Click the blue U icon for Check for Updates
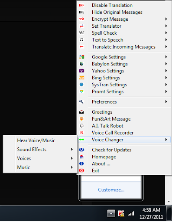Screen dimensions: 172x222 point(81,150)
